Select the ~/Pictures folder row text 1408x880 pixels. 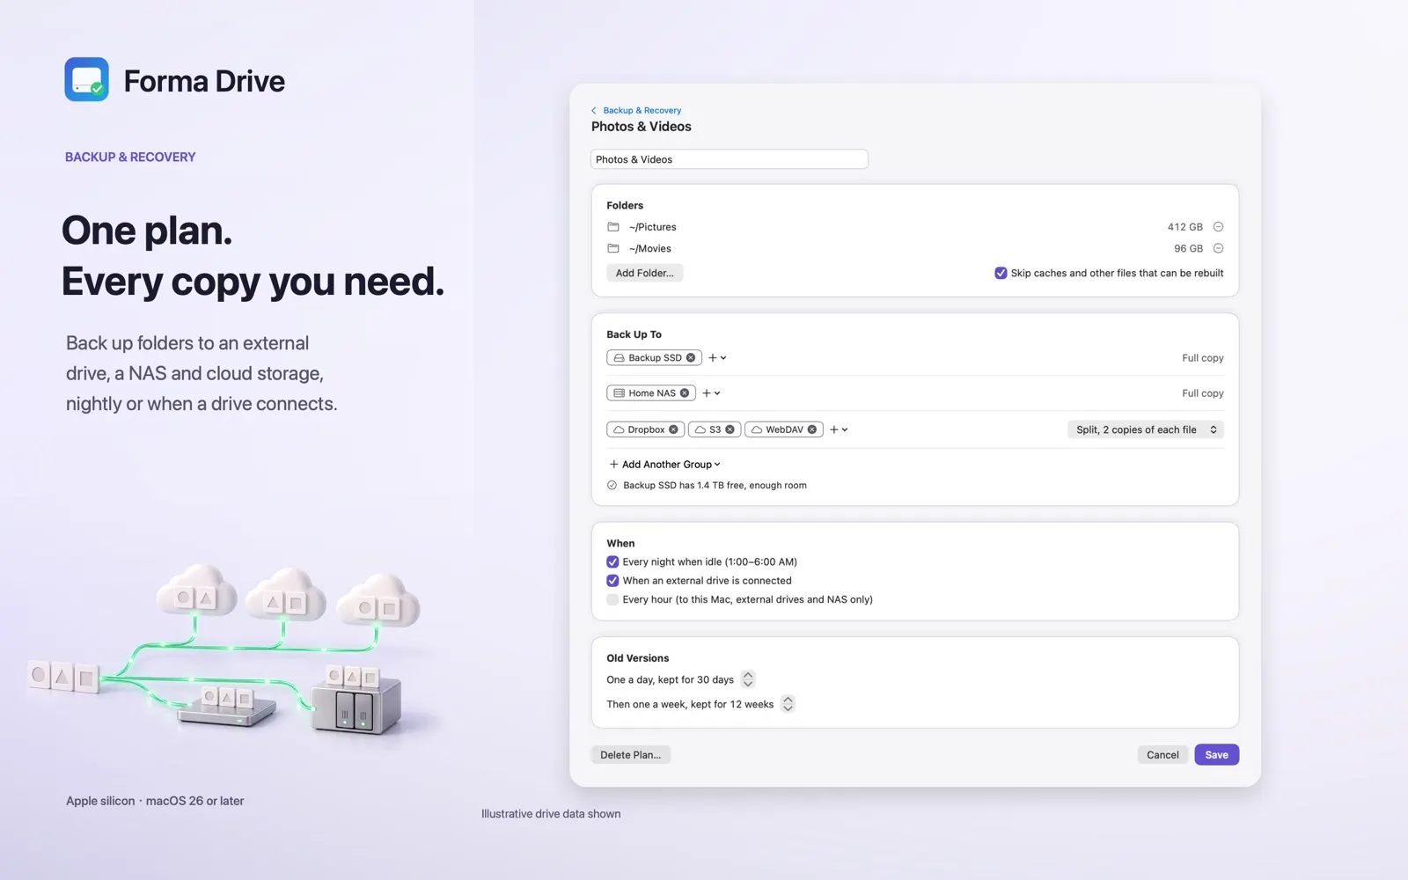[652, 227]
